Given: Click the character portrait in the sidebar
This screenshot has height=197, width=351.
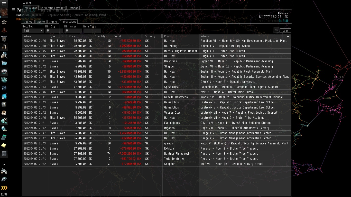Looking at the screenshot, I should click(x=4, y=12).
